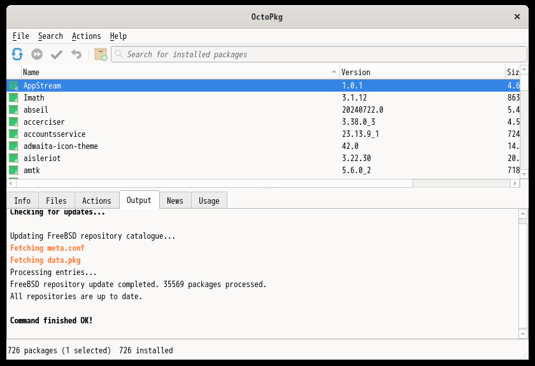Switch to the Info tab
Image resolution: width=535 pixels, height=366 pixels.
point(22,201)
